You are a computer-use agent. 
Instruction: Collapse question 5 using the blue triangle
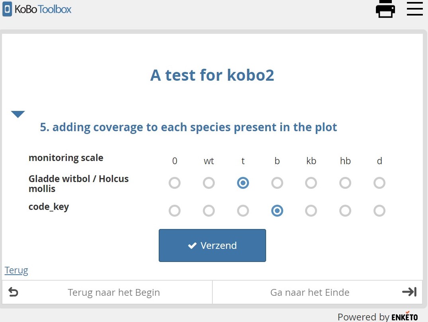18,114
